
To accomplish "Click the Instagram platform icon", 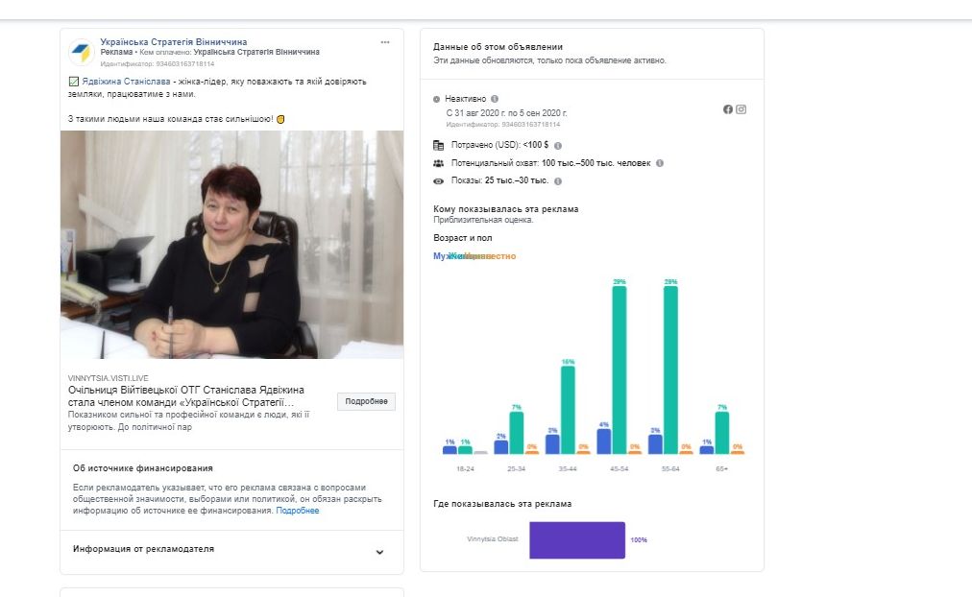I will pyautogui.click(x=741, y=109).
